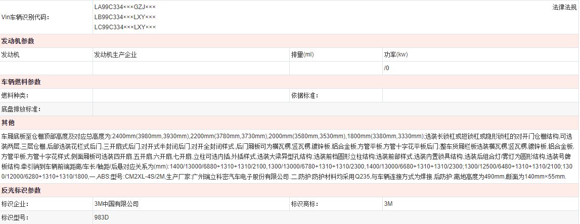580x224 pixels.
Task: Click the 标识商标 label
Action: [304, 204]
